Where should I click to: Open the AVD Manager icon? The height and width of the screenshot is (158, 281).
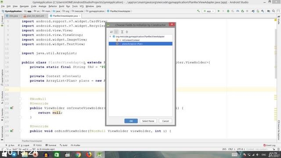[x=258, y=11]
